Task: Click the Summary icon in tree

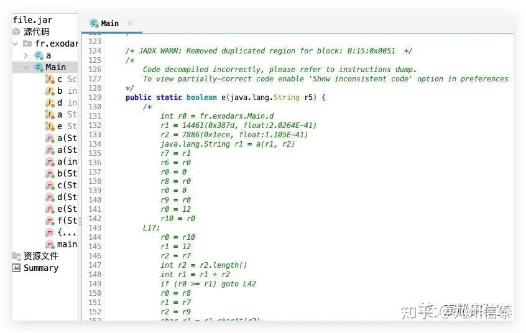Action: tap(16, 268)
